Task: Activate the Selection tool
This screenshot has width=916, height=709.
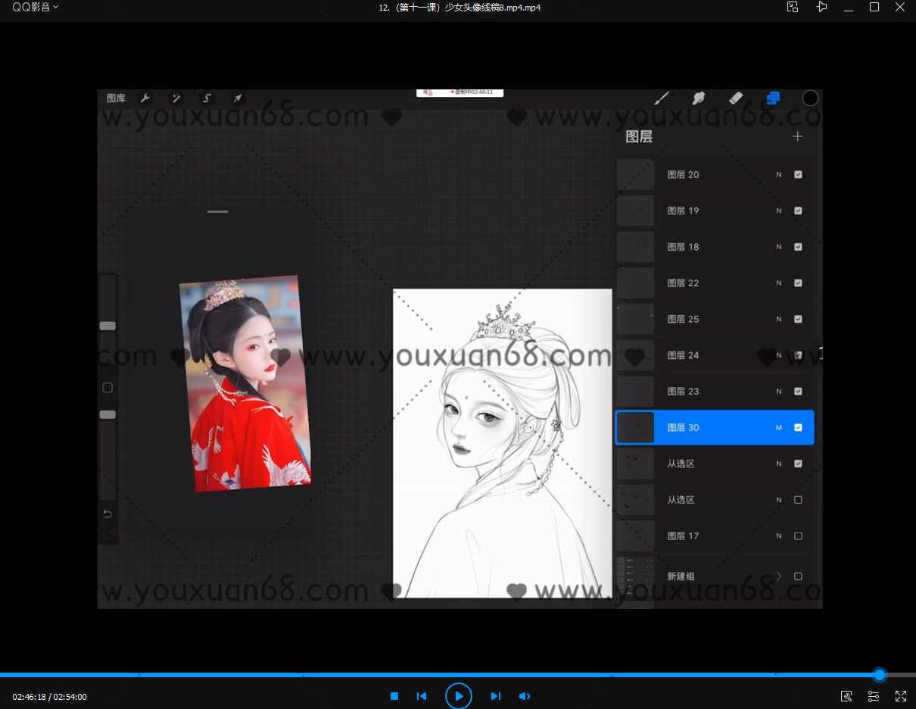Action: [x=206, y=98]
